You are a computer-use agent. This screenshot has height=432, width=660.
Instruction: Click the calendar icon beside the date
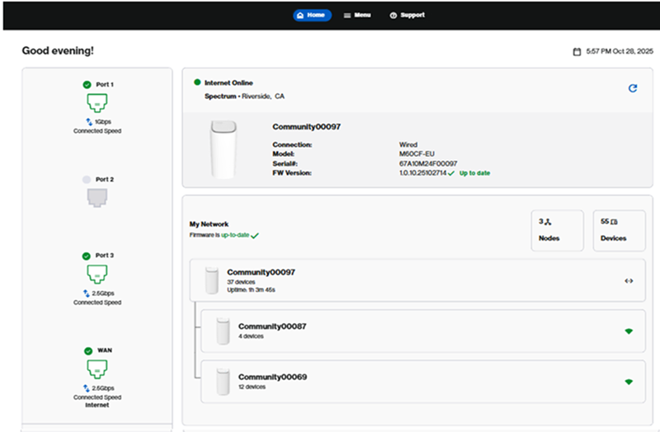click(577, 52)
